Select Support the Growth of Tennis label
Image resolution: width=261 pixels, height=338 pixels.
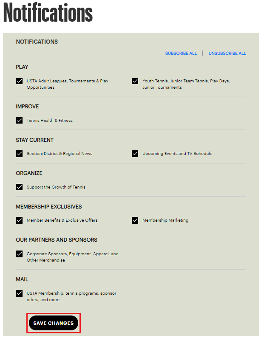point(56,187)
